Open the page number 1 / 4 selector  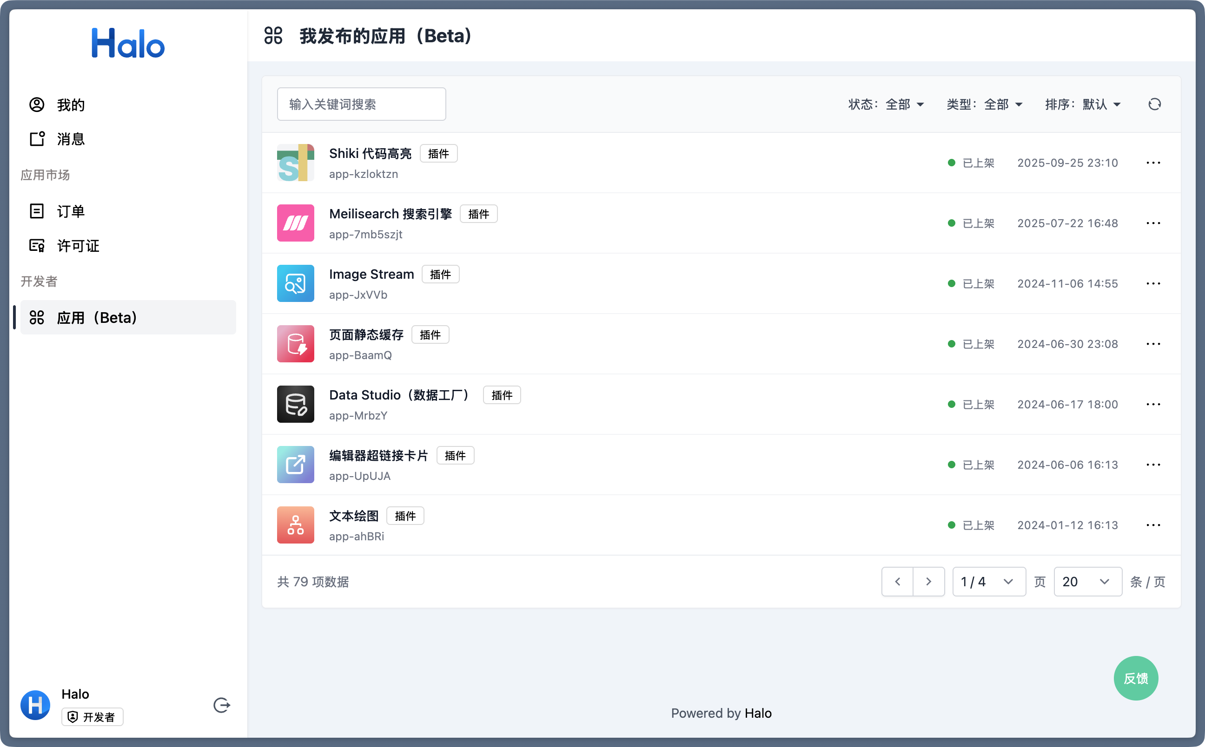coord(988,582)
